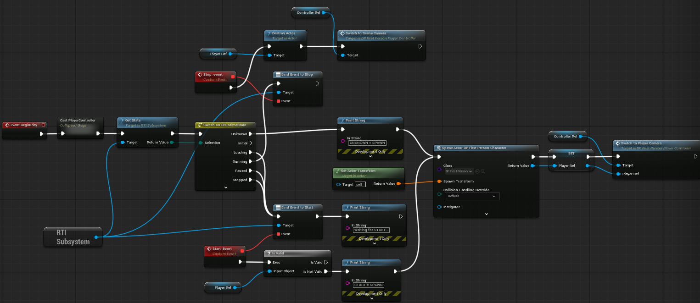
Task: Click the SET Player Ref node
Action: 571,160
